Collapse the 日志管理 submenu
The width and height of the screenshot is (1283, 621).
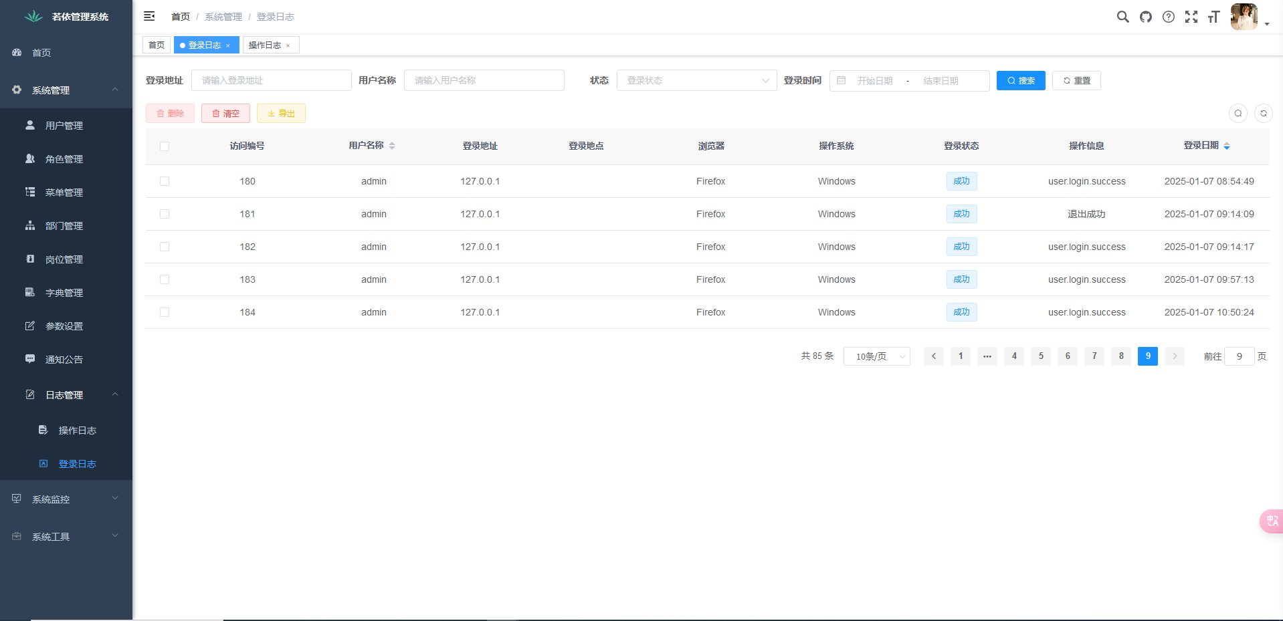click(66, 394)
